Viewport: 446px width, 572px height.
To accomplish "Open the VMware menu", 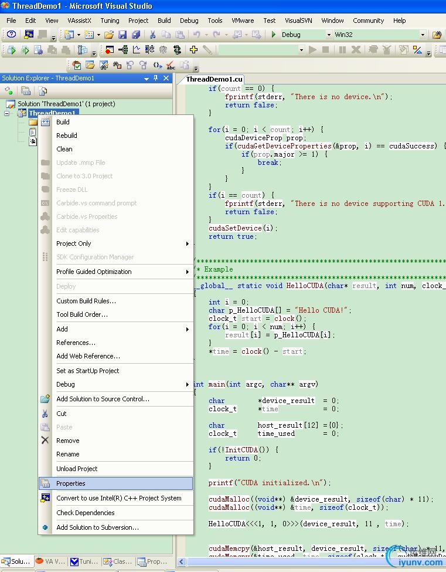I will click(243, 21).
